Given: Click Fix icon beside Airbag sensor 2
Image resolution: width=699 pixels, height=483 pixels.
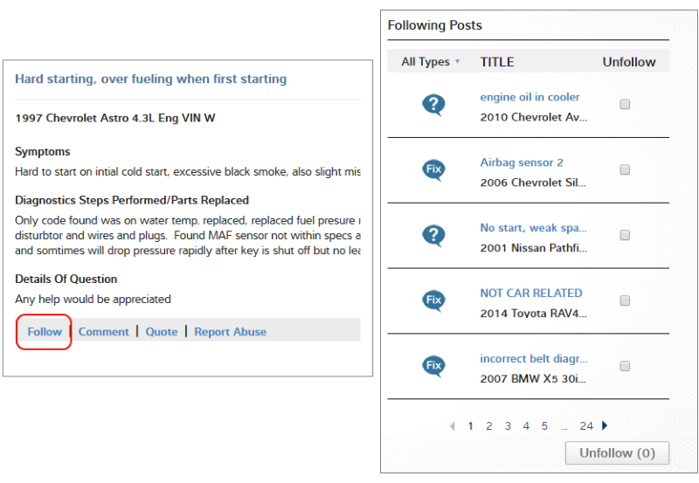Looking at the screenshot, I should (x=433, y=170).
